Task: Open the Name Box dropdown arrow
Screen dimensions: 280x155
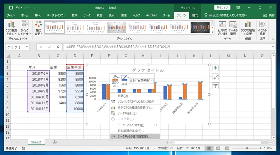Action: tap(27, 47)
